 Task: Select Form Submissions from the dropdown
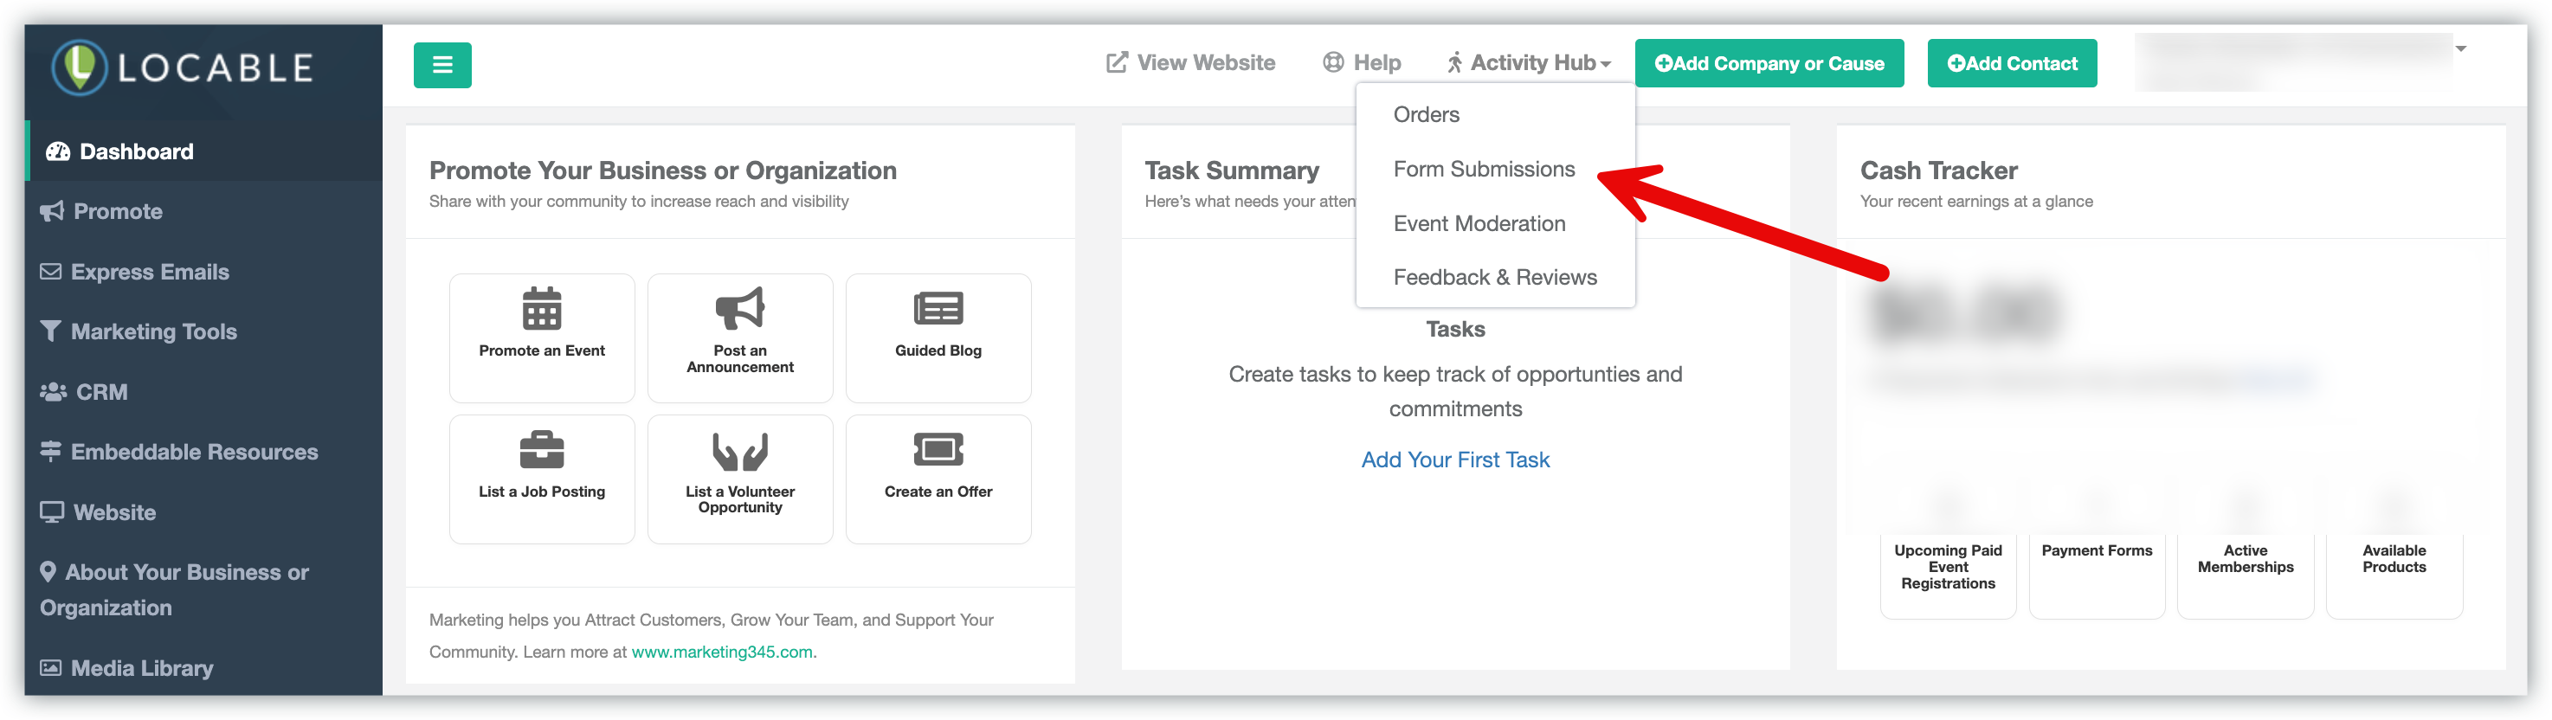[1483, 170]
